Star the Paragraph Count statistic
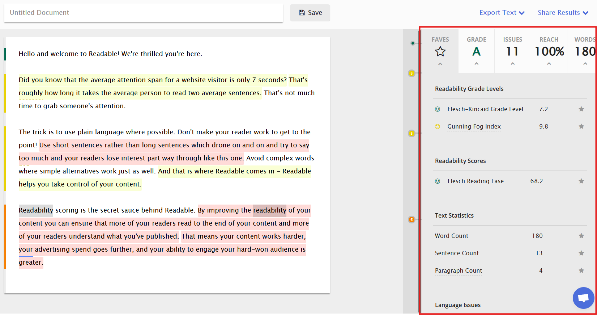597x315 pixels. point(581,270)
